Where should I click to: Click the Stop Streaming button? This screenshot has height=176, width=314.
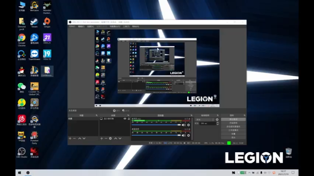tap(233, 119)
